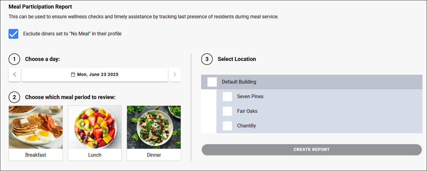Select the Dinner salad image
Viewport: 427px width, 171px height.
coord(154,127)
